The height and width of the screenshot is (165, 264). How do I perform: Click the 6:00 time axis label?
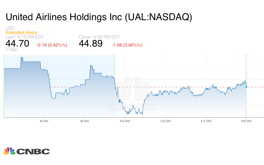click(44, 121)
